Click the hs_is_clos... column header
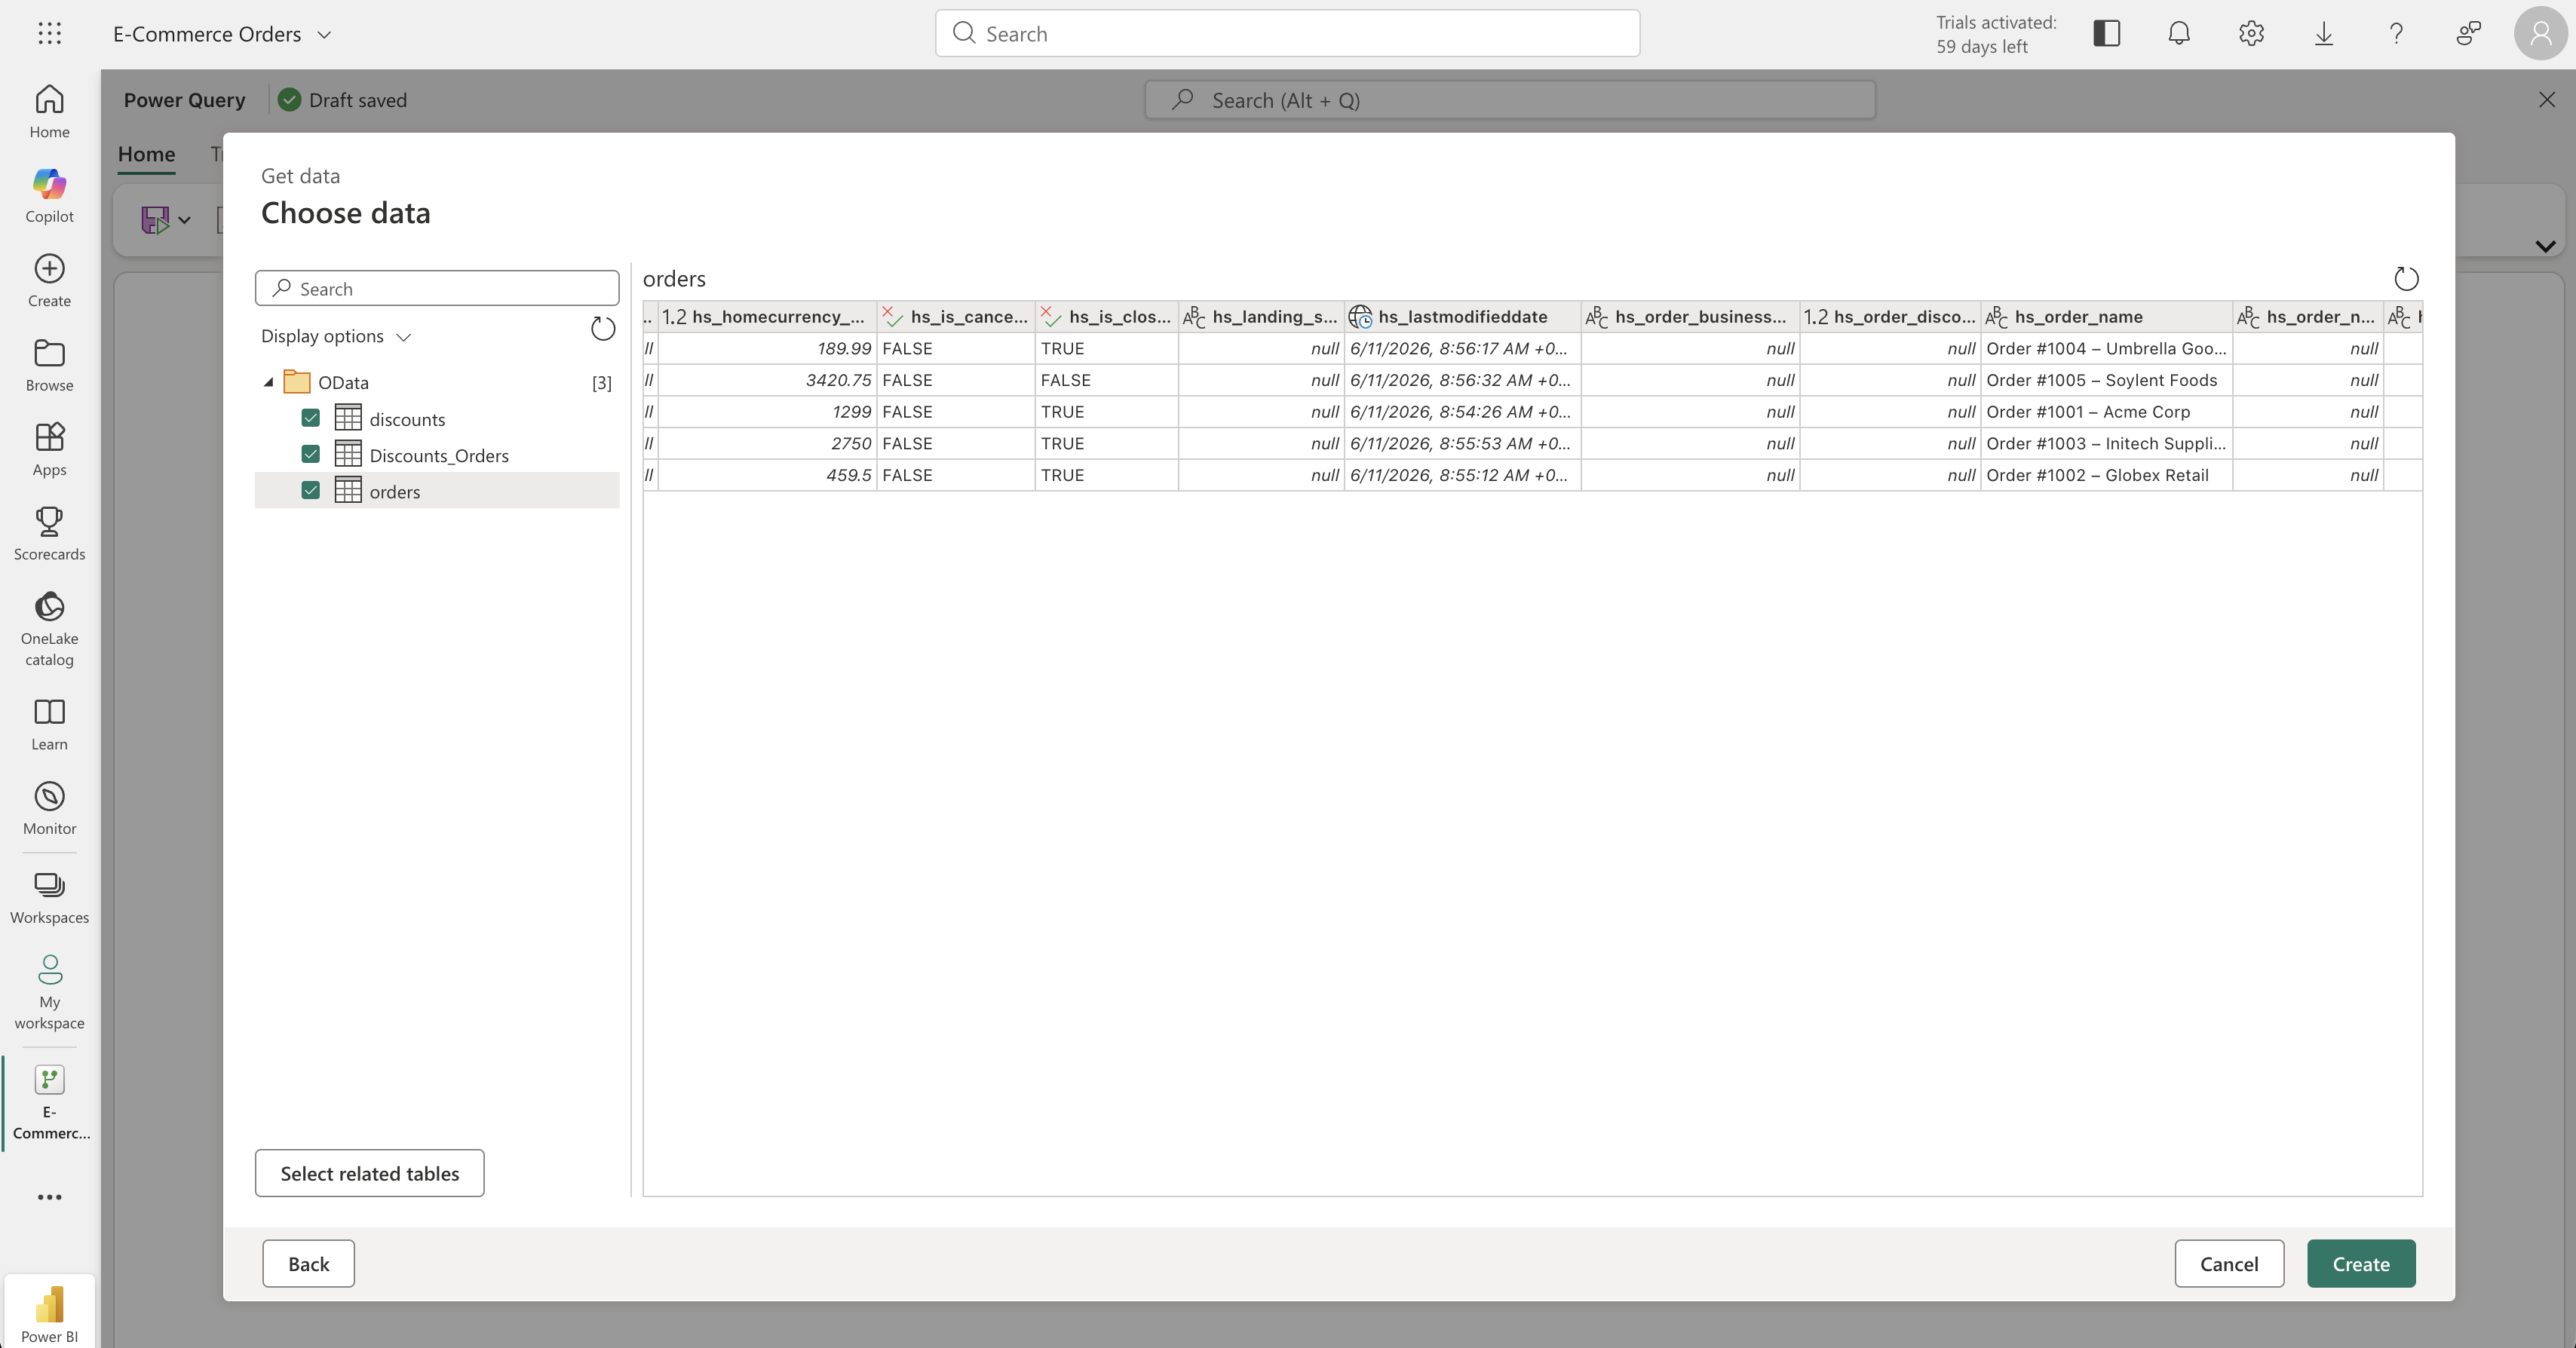 (1107, 317)
